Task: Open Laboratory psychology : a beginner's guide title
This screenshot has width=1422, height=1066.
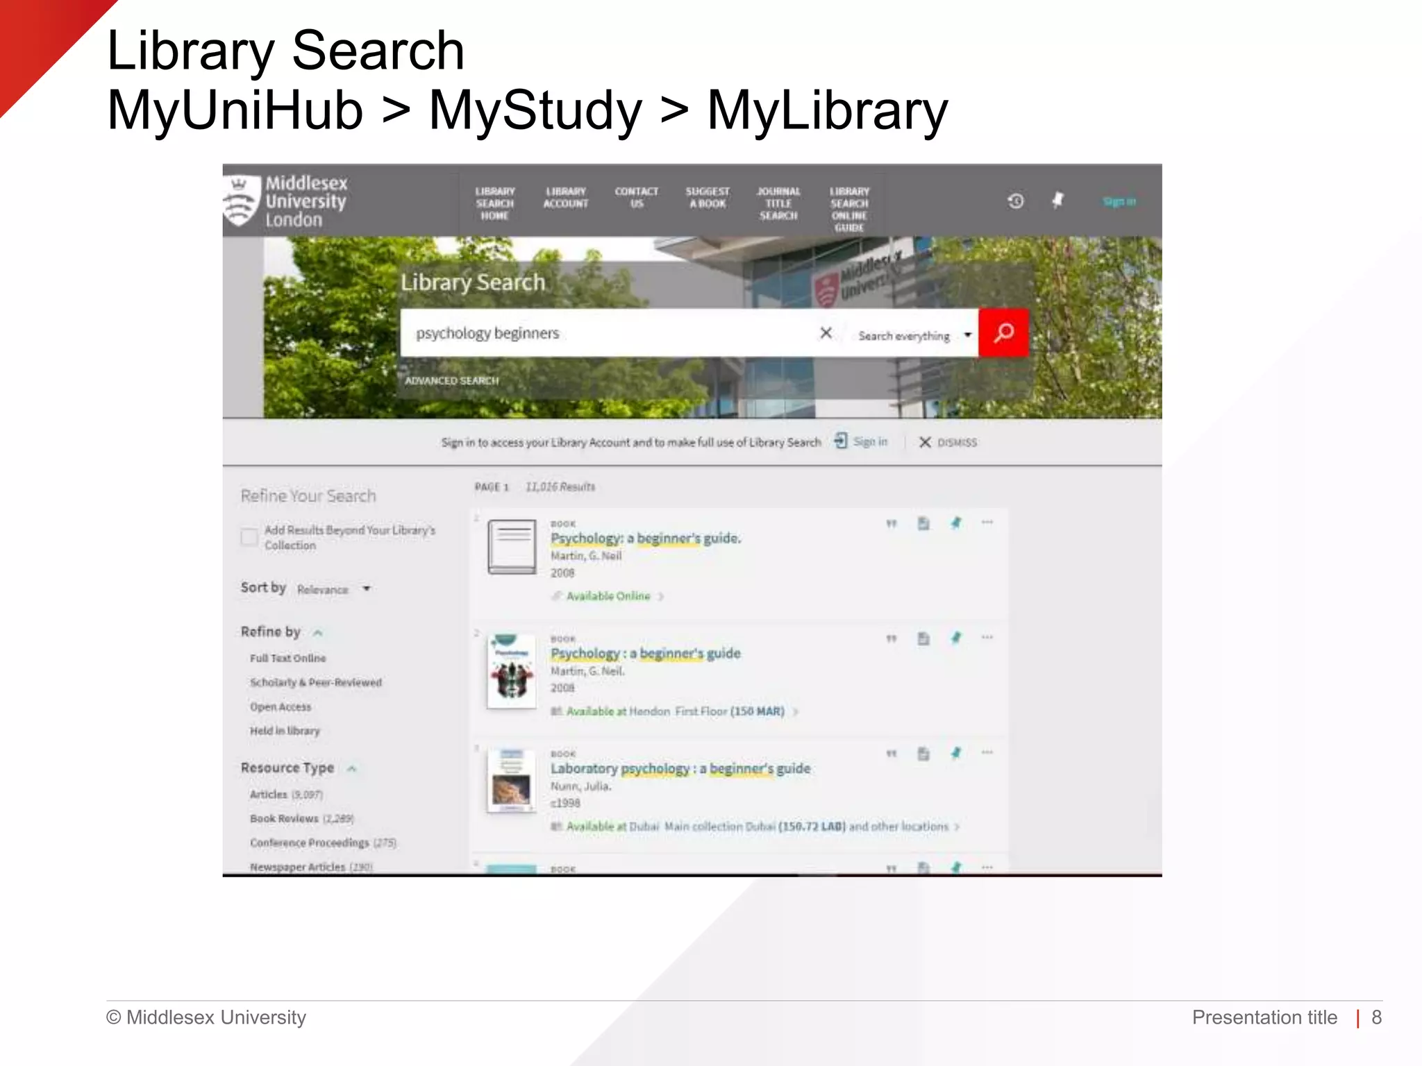Action: pyautogui.click(x=680, y=768)
